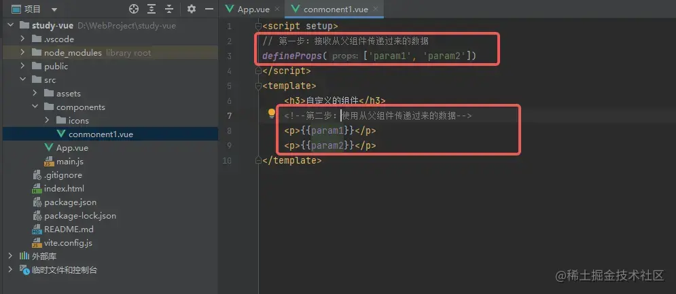Click the intention lightbulb on line 7
The height and width of the screenshot is (294, 676).
271,114
